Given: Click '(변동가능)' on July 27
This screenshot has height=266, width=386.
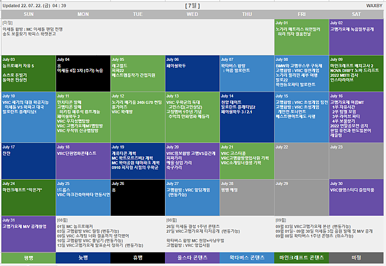Looking at the screenshot, I should (177, 195).
